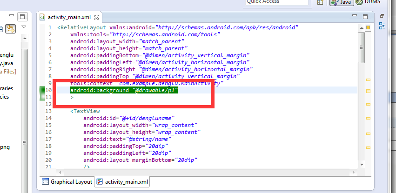The image size is (396, 193).
Task: Click the overview ruler marker beside line 16
Action: (368, 134)
